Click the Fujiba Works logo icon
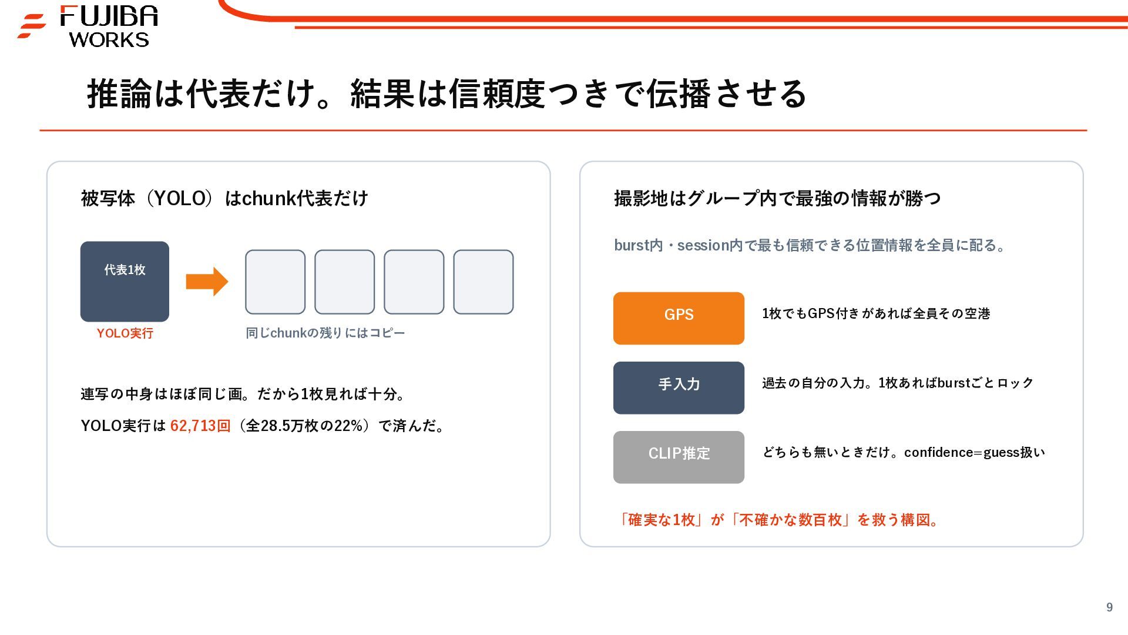 pyautogui.click(x=32, y=26)
